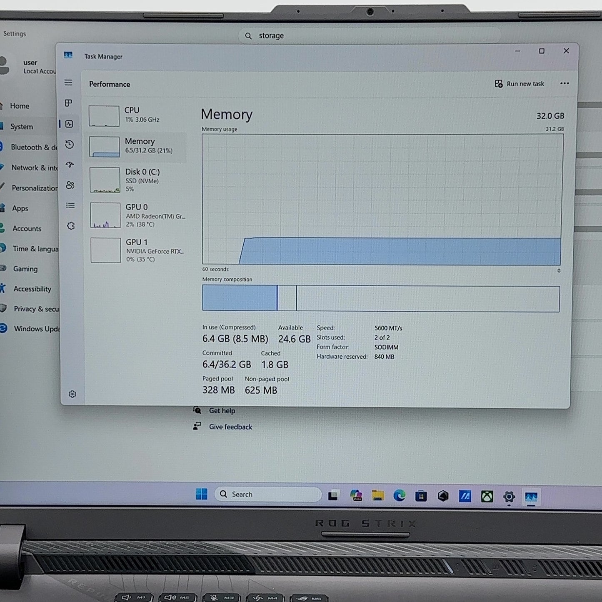Open the Startup apps page icon

click(70, 165)
